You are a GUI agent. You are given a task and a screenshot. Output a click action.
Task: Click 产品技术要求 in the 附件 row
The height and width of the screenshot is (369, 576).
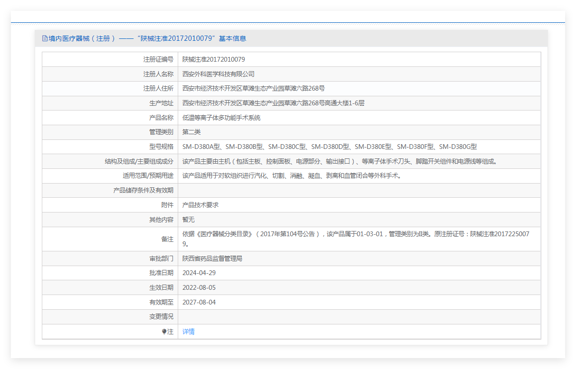point(200,205)
